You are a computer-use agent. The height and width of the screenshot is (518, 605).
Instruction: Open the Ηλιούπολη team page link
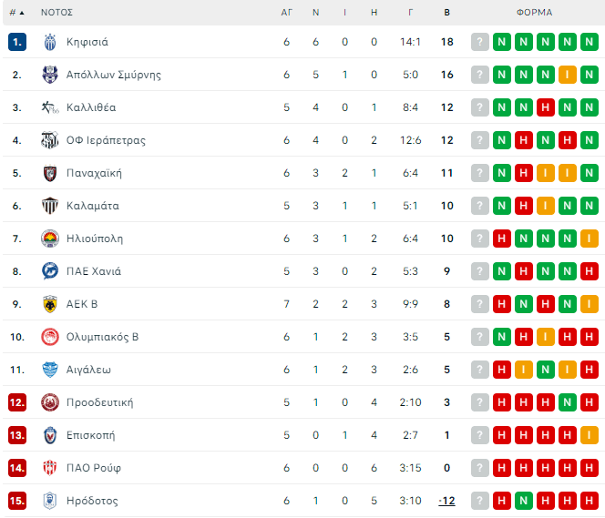click(x=95, y=239)
